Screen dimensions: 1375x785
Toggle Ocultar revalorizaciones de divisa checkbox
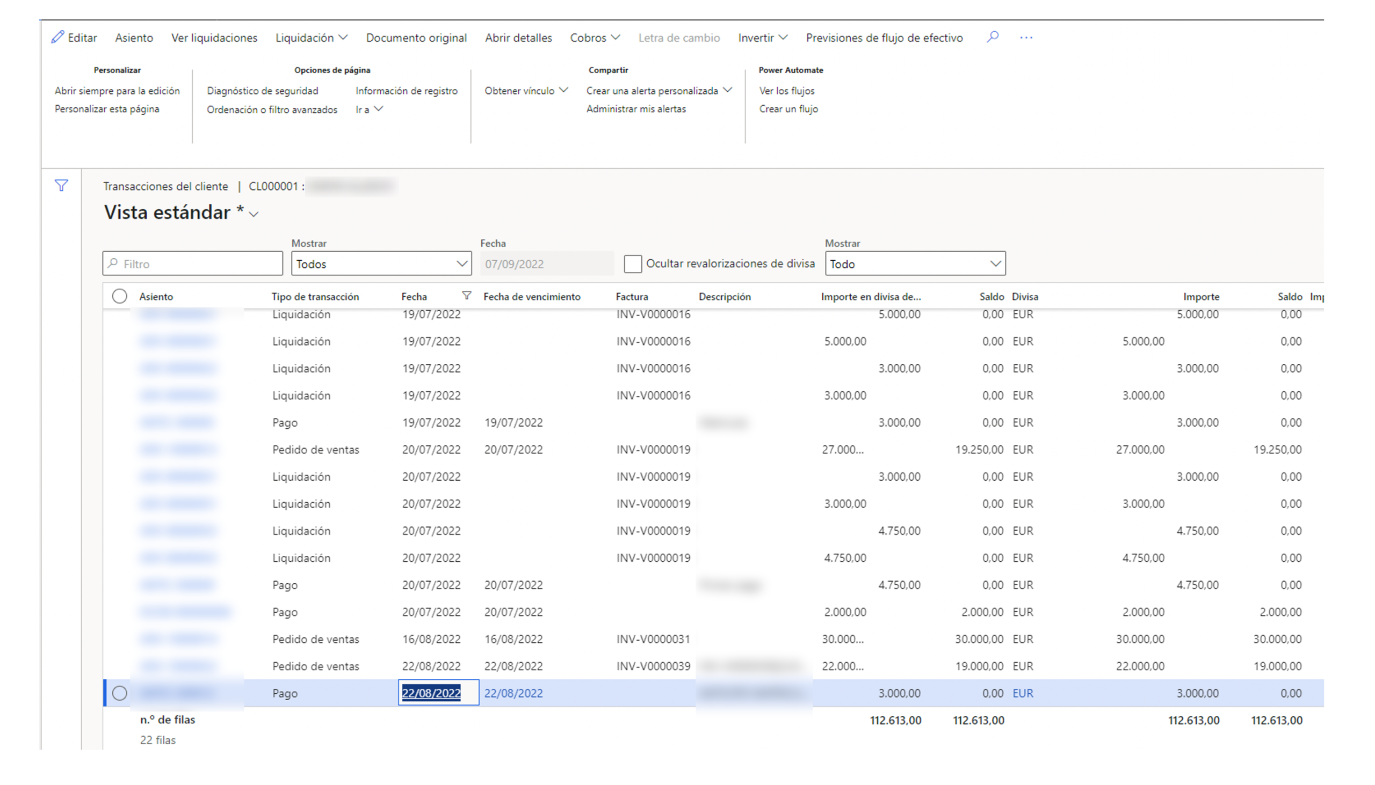633,263
